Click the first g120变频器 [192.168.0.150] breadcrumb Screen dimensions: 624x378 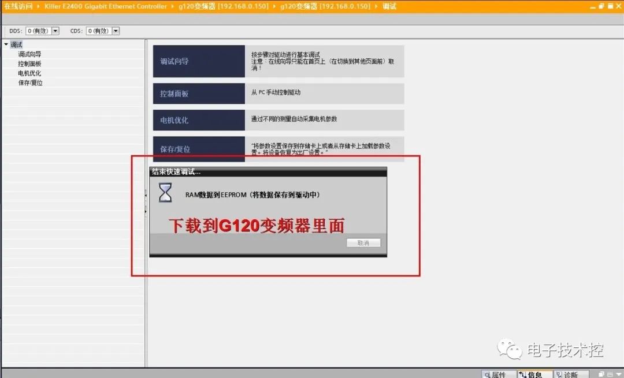click(223, 6)
